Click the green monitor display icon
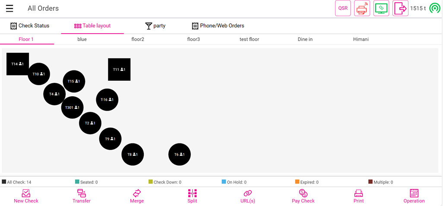Screen dimensions: 443x206 point(381,8)
